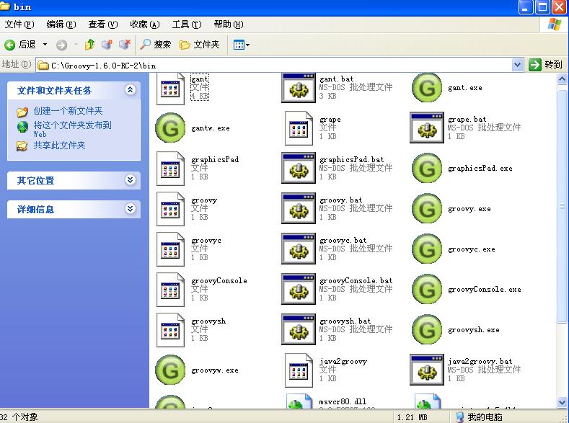Expand the 其它位置 panel
This screenshot has width=569, height=423.
[x=131, y=179]
